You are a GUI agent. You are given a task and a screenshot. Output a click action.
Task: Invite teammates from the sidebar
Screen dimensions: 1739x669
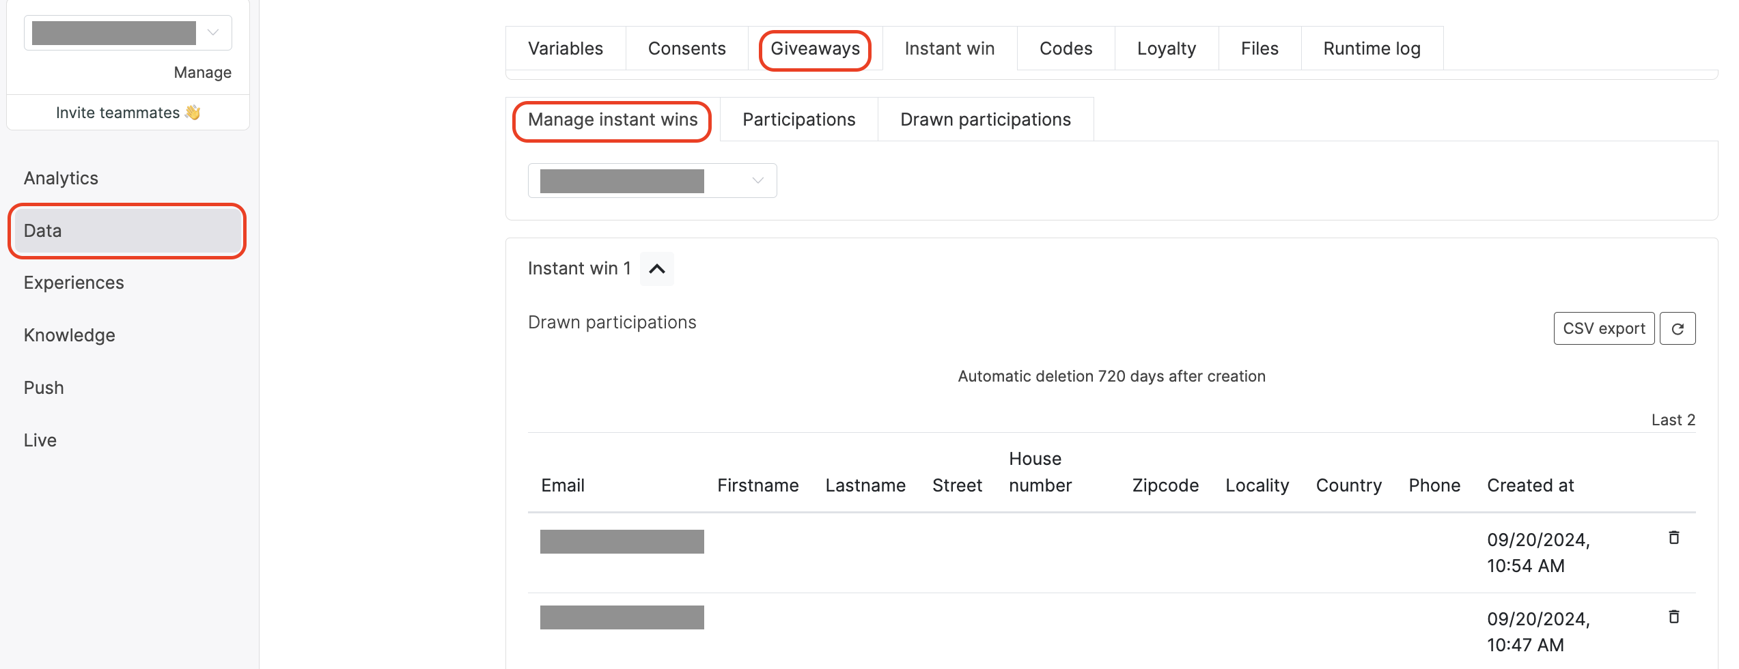pos(128,113)
